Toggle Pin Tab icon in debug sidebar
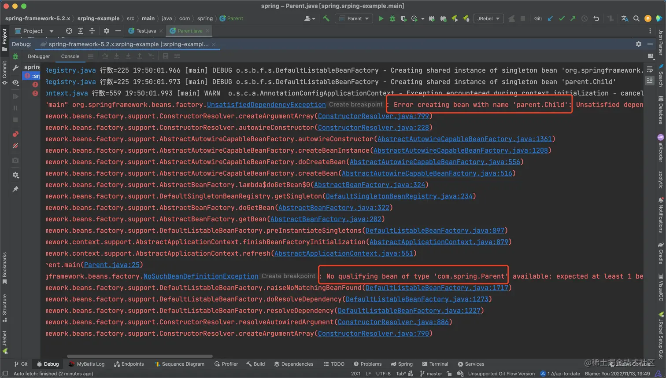The width and height of the screenshot is (666, 378). [15, 189]
